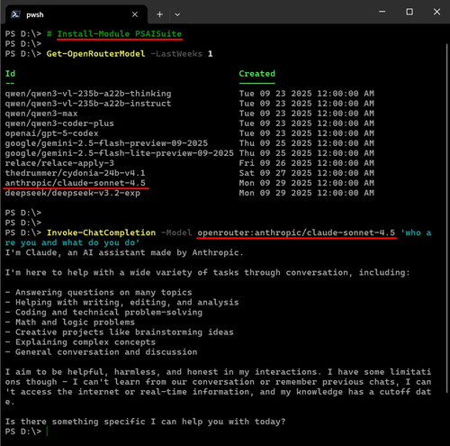Close the terminal window
Image resolution: width=450 pixels, height=446 pixels.
[436, 12]
